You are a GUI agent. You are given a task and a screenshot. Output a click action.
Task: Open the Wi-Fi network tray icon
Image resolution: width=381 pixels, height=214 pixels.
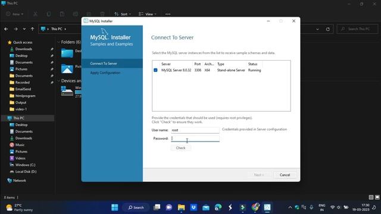pyautogui.click(x=332, y=207)
